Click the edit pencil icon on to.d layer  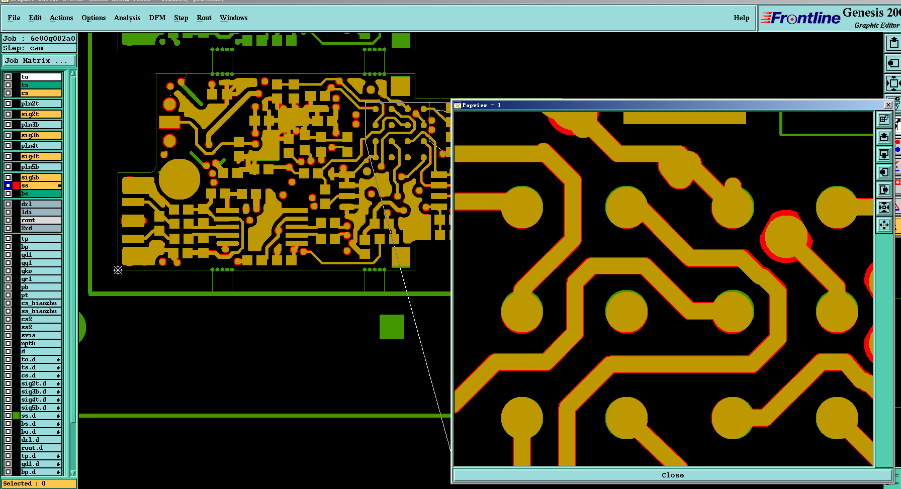point(58,359)
